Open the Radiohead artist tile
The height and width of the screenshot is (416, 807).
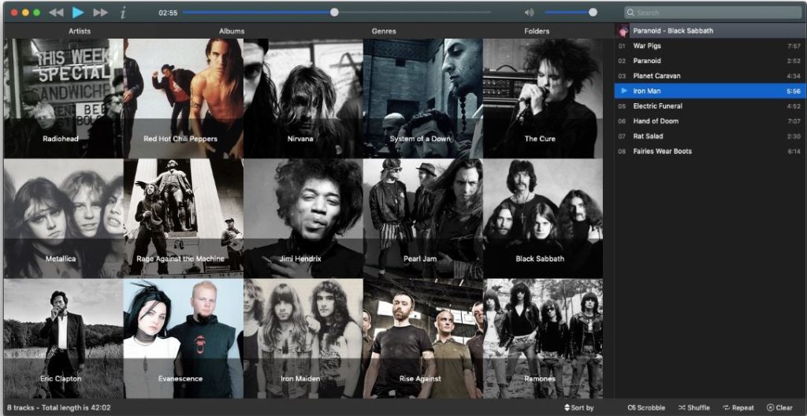[63, 98]
